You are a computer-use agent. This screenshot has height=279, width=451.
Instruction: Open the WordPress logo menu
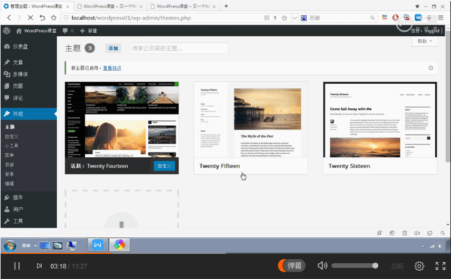coord(6,30)
